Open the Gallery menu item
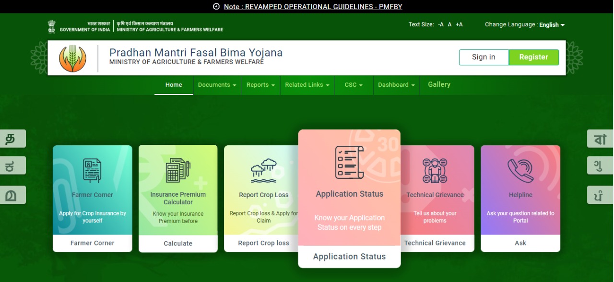 439,84
